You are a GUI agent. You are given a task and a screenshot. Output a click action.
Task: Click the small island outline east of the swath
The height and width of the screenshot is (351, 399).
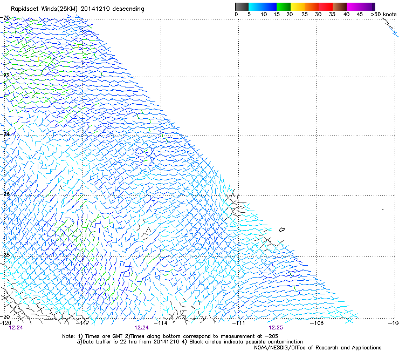282,230
